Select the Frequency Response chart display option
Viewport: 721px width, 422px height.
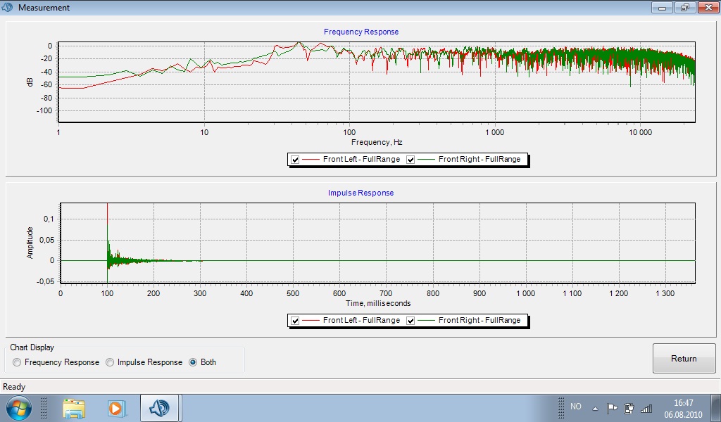point(18,362)
